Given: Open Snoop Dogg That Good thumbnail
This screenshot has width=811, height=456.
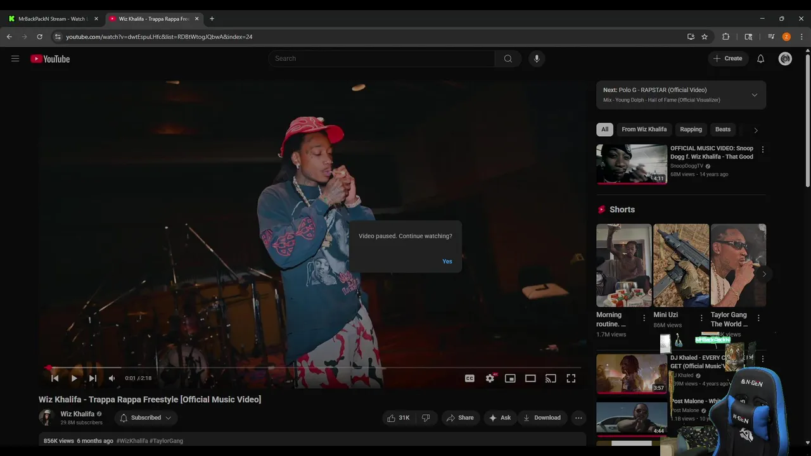Looking at the screenshot, I should 632,164.
